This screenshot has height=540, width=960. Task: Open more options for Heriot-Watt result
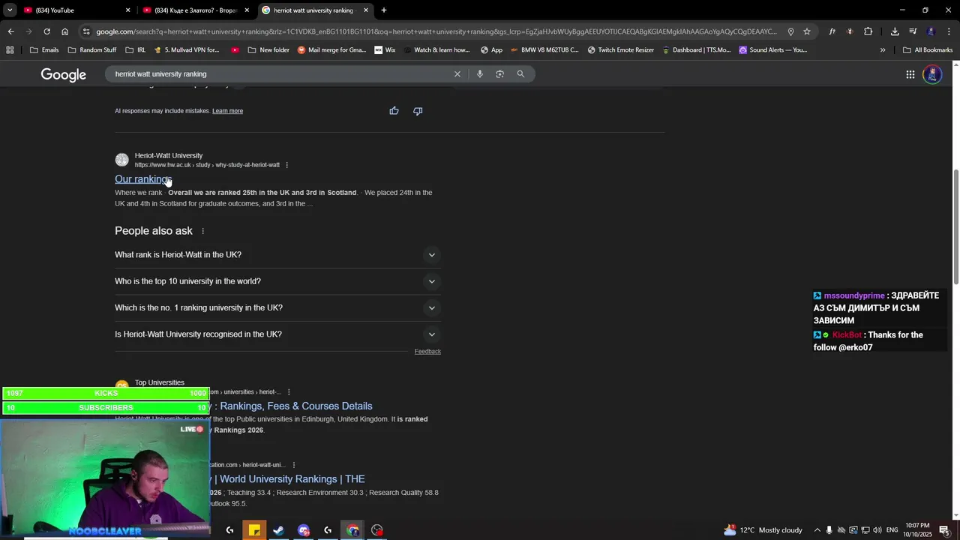pos(286,165)
